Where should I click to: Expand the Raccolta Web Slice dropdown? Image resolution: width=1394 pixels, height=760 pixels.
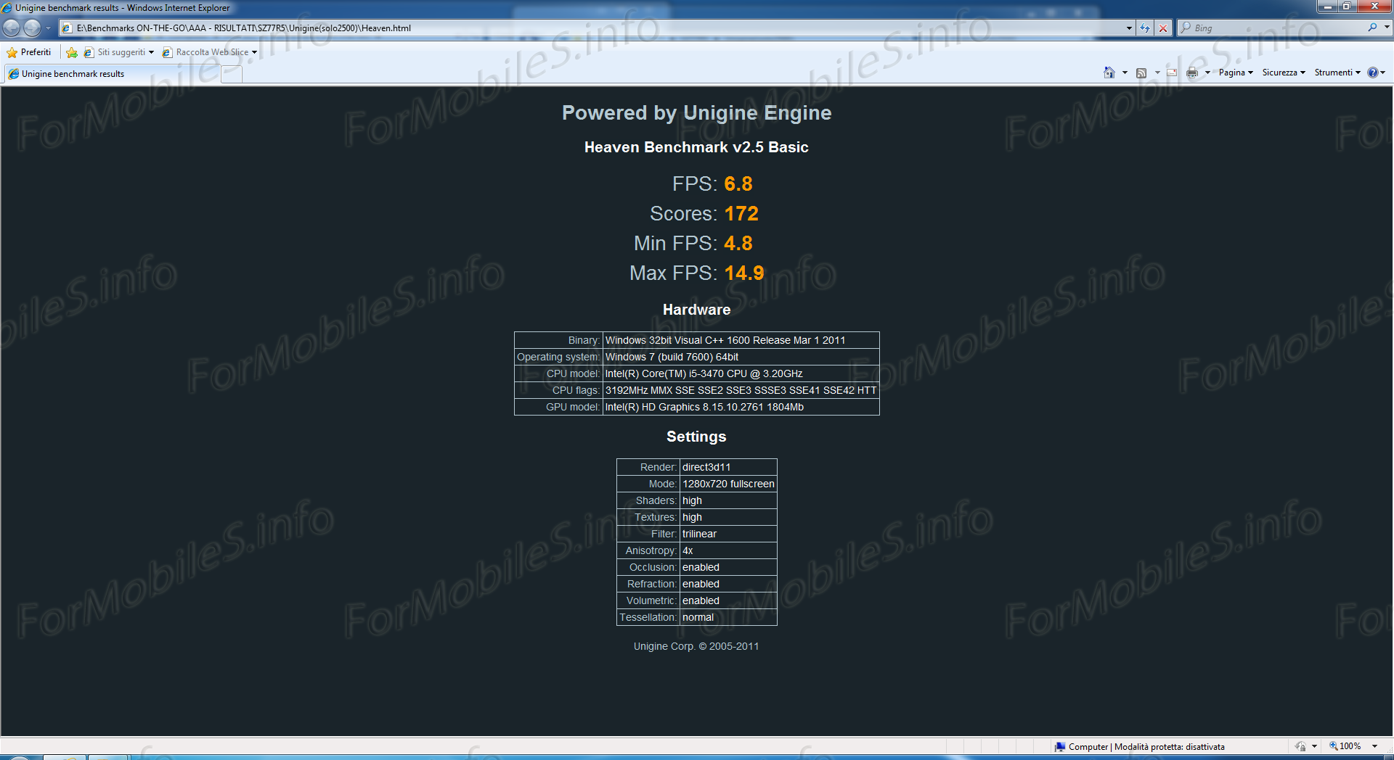point(254,52)
